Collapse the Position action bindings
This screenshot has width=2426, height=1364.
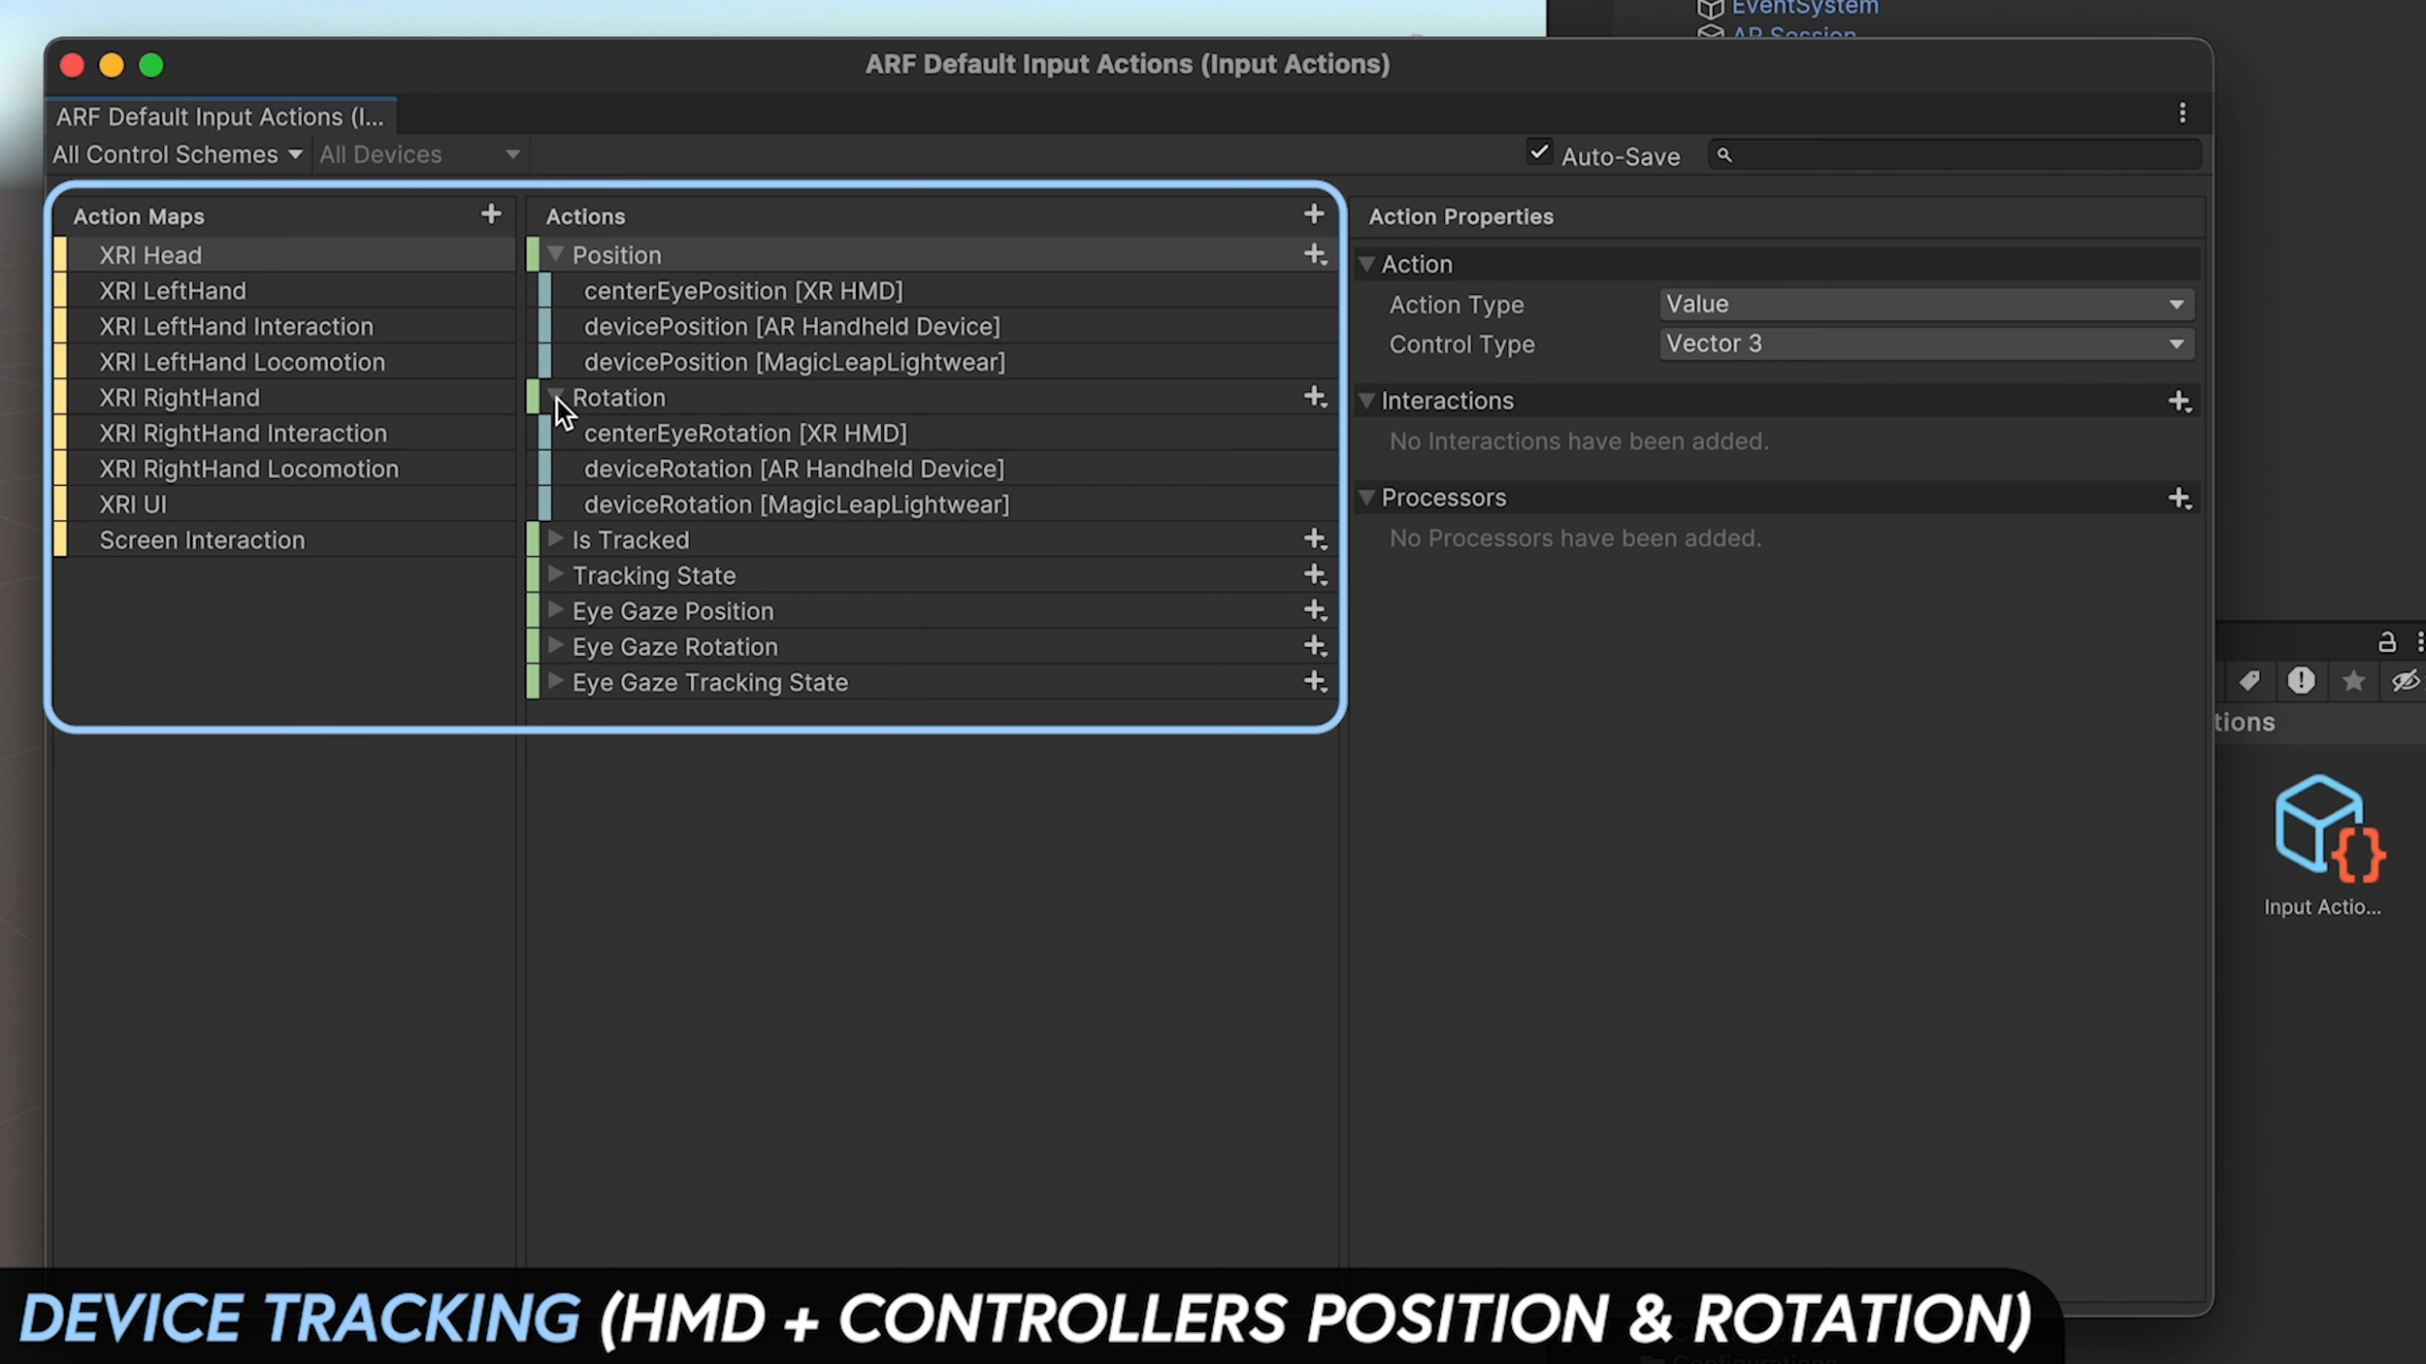(x=556, y=253)
